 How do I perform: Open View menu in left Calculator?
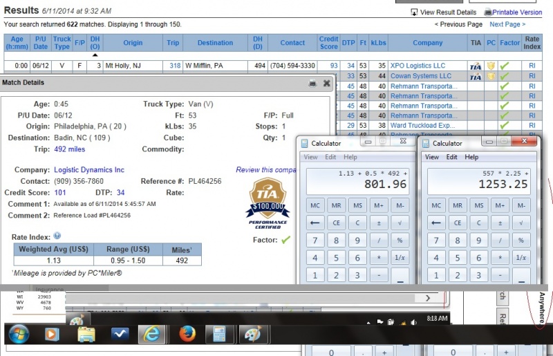tap(310, 157)
